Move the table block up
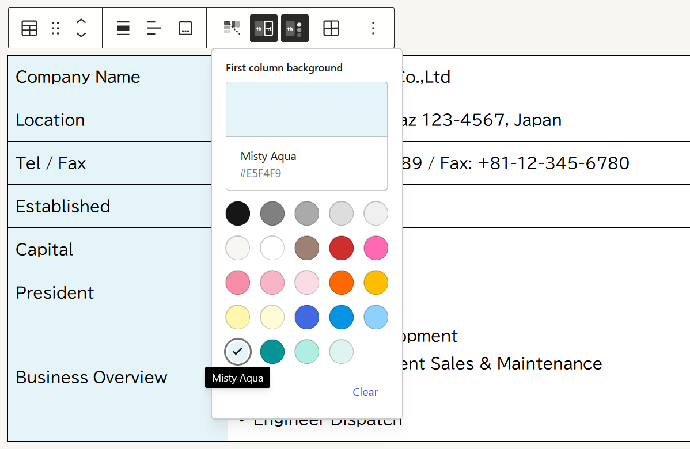Viewport: 690px width, 449px height. point(81,21)
